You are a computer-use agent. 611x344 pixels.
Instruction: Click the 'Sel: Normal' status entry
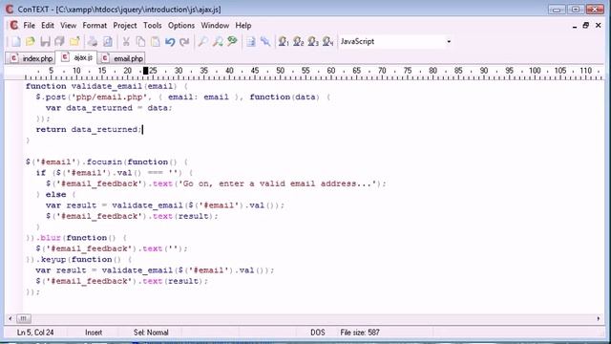(x=151, y=333)
